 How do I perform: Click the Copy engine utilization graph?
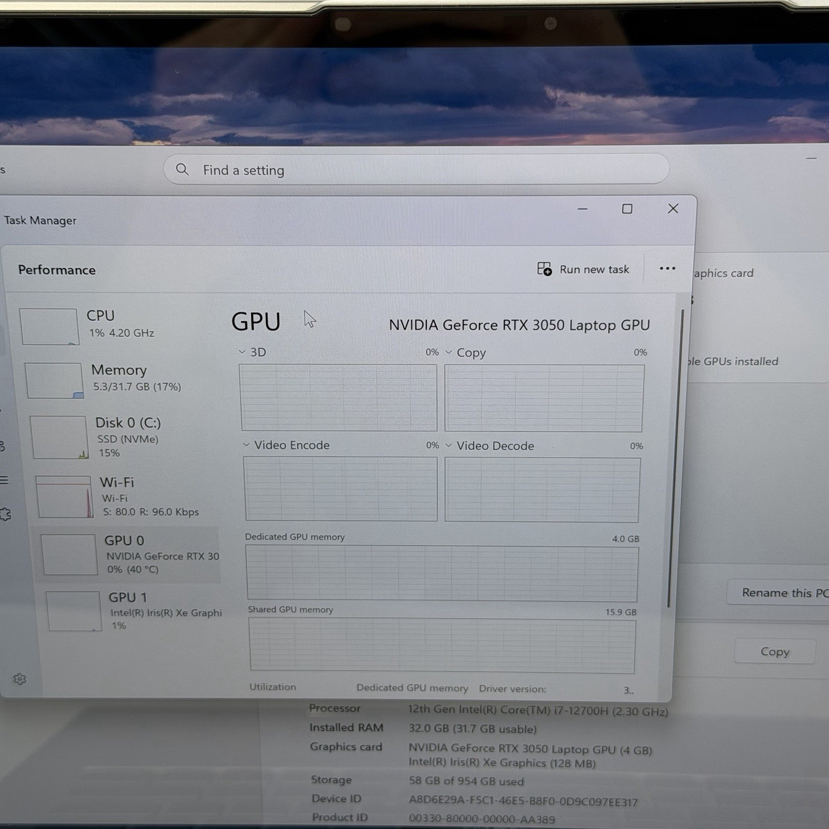click(x=544, y=398)
